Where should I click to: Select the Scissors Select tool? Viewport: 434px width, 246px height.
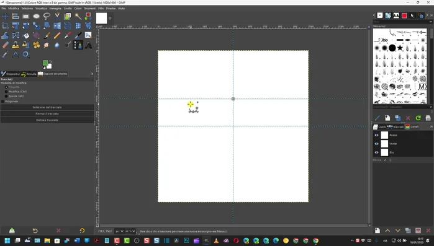[57, 16]
